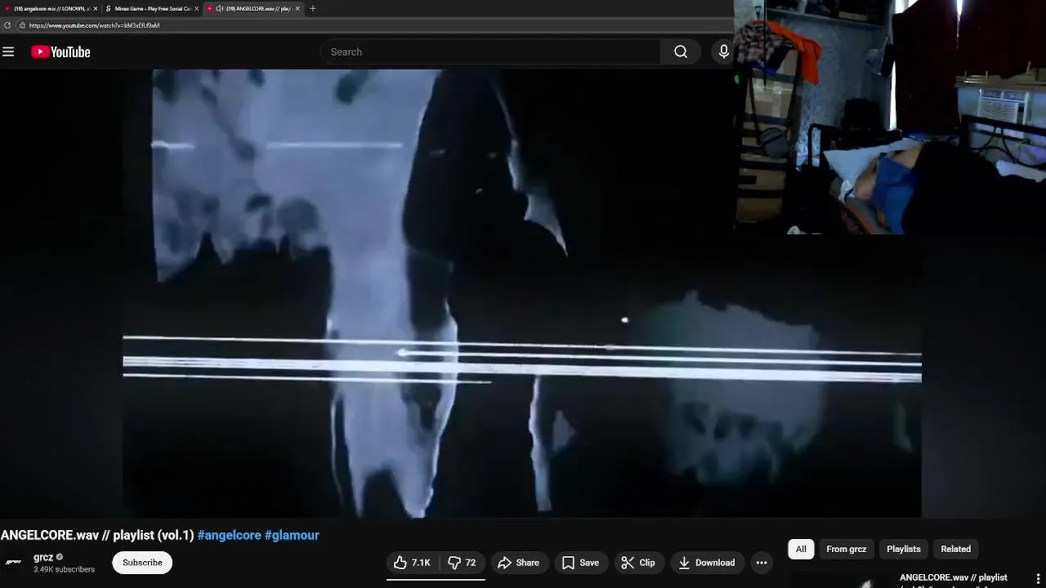The height and width of the screenshot is (588, 1046).
Task: Dislike the video with 72 dislikes
Action: [x=462, y=563]
